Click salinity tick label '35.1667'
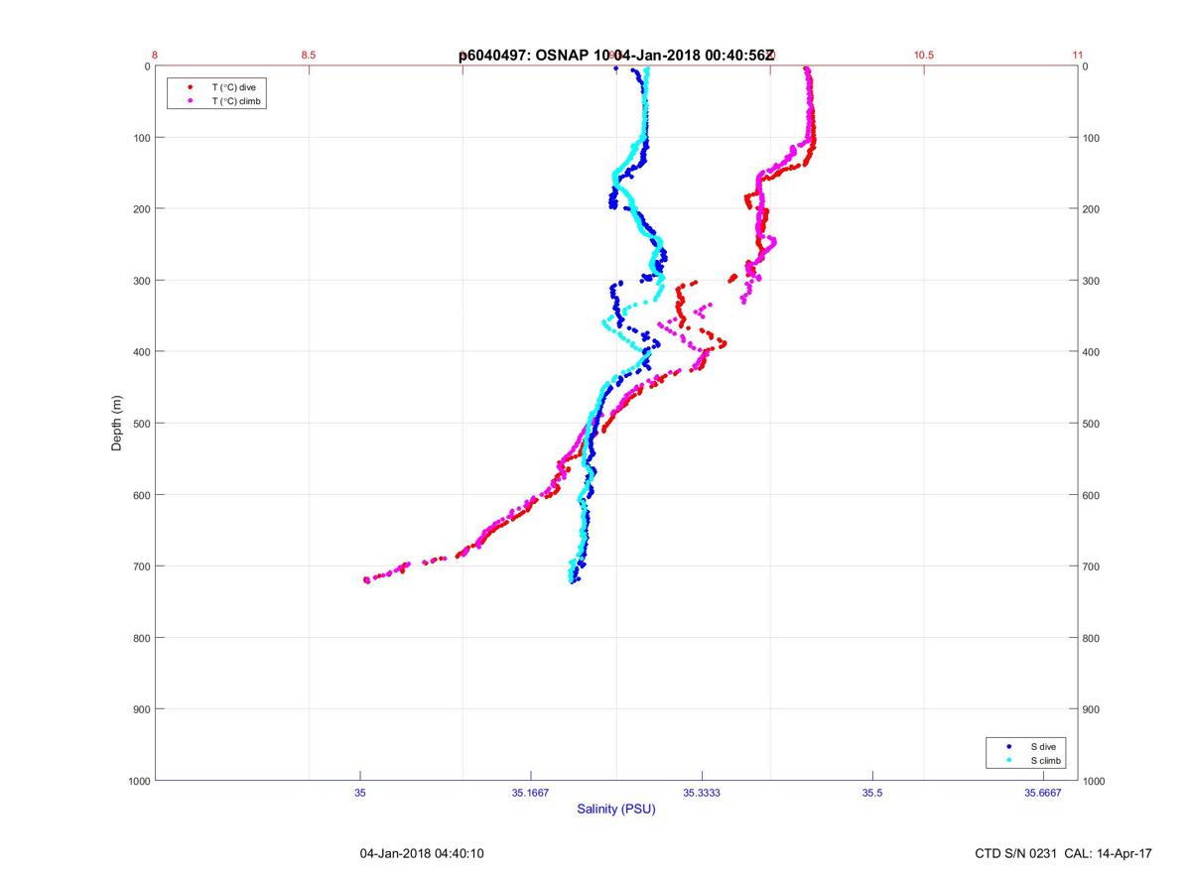The height and width of the screenshot is (878, 1191). [531, 792]
